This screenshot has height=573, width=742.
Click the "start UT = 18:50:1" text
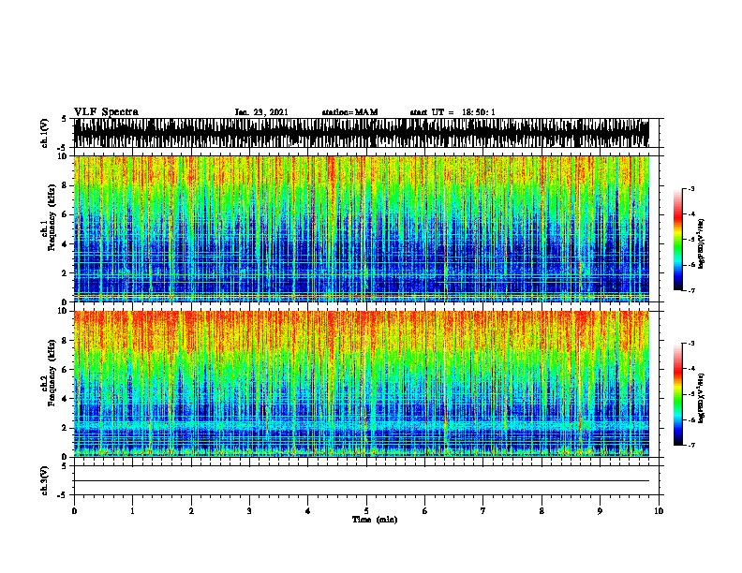point(453,112)
